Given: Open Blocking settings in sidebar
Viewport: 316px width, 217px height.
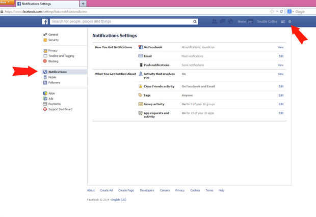Looking at the screenshot, I should coord(53,61).
